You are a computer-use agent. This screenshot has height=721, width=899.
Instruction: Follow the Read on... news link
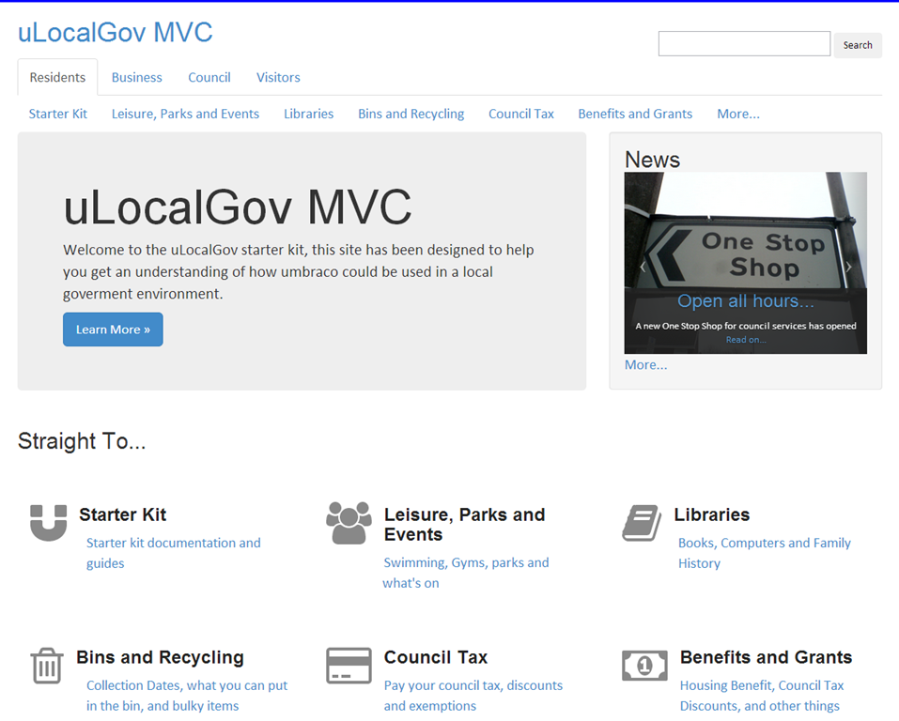pyautogui.click(x=745, y=340)
